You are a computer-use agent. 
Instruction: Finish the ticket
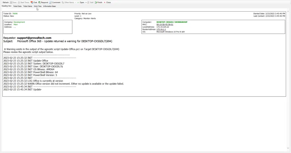[98, 2]
